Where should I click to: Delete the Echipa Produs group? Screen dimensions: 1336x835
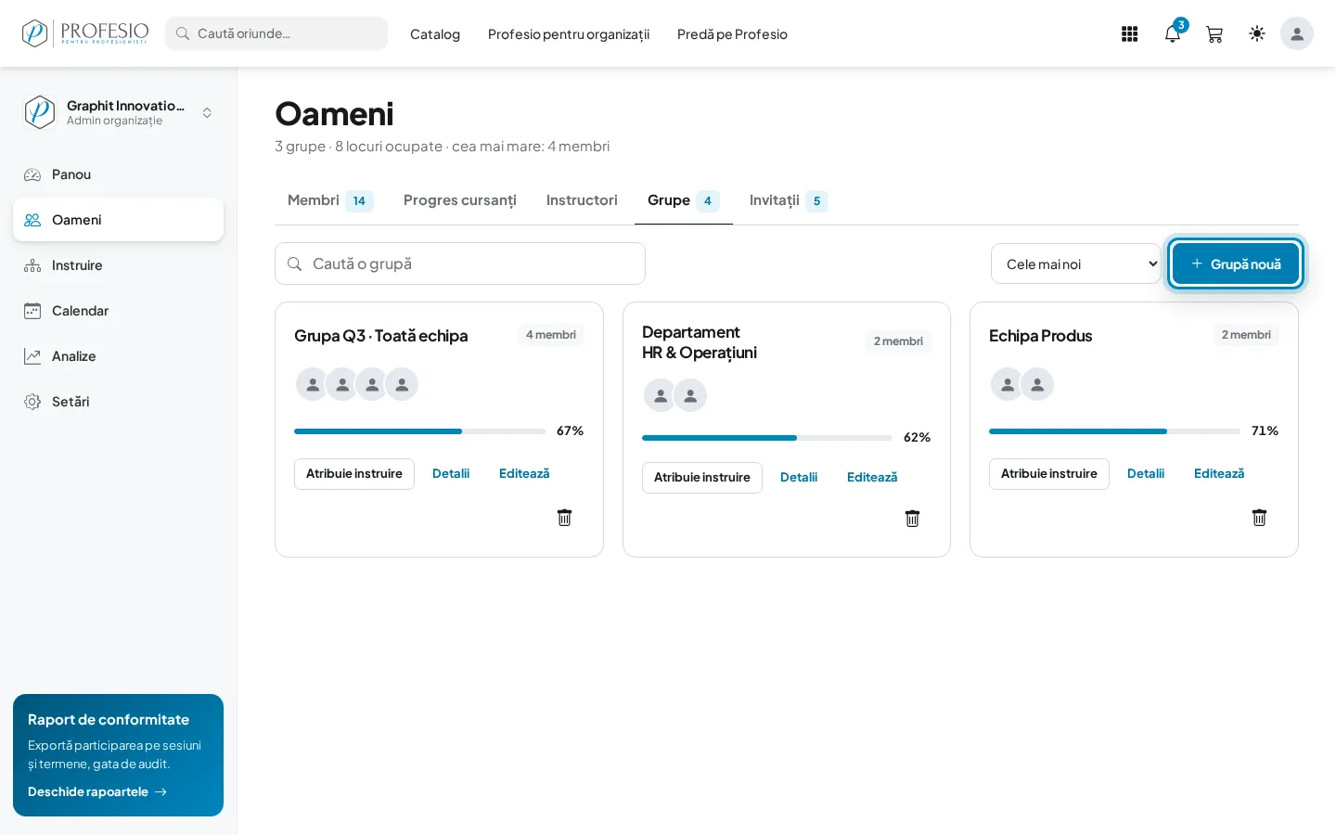click(x=1259, y=518)
